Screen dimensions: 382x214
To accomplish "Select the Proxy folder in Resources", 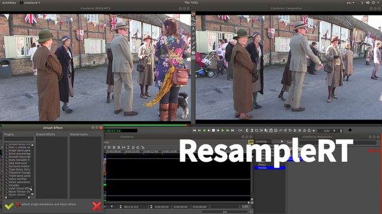I will 262,165.
